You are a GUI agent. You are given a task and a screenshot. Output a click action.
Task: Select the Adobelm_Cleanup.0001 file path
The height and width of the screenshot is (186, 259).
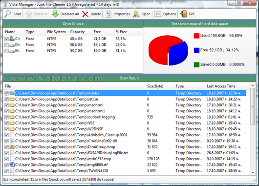click(x=71, y=135)
